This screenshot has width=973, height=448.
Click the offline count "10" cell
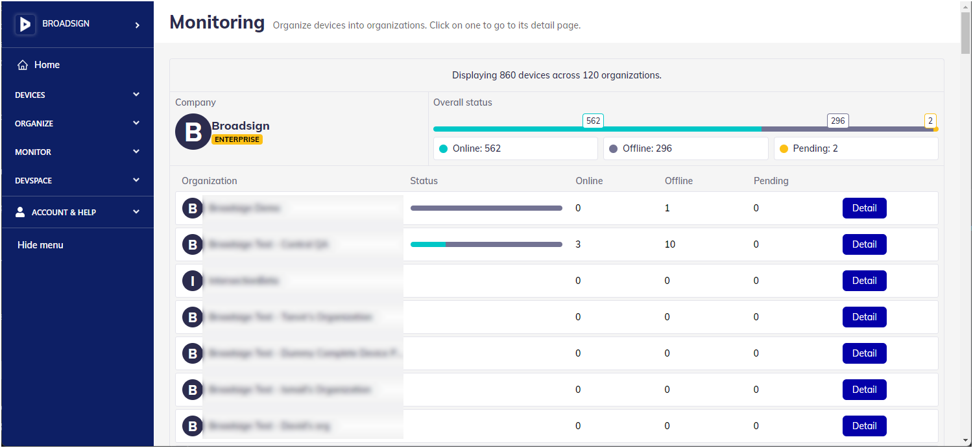pos(670,244)
